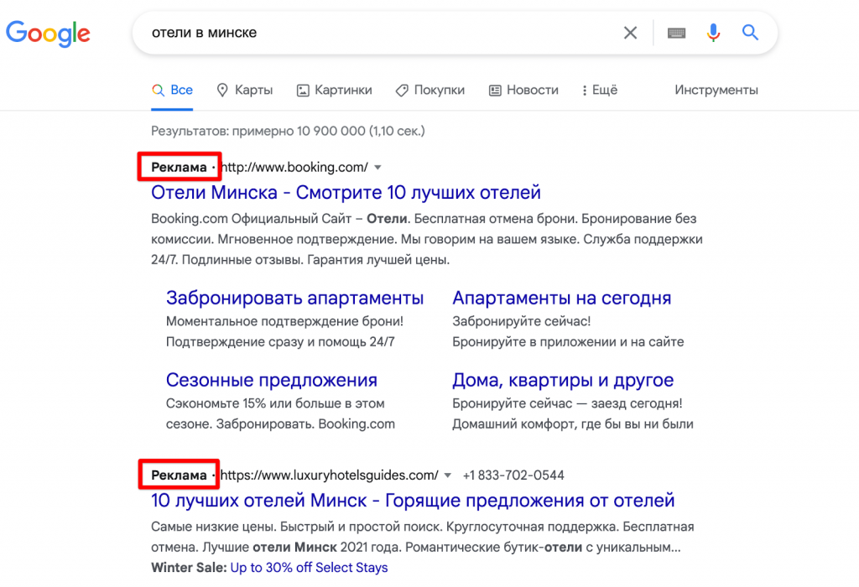Screen dimensions: 859x587
Task: Click inside the search input field
Action: tap(377, 34)
